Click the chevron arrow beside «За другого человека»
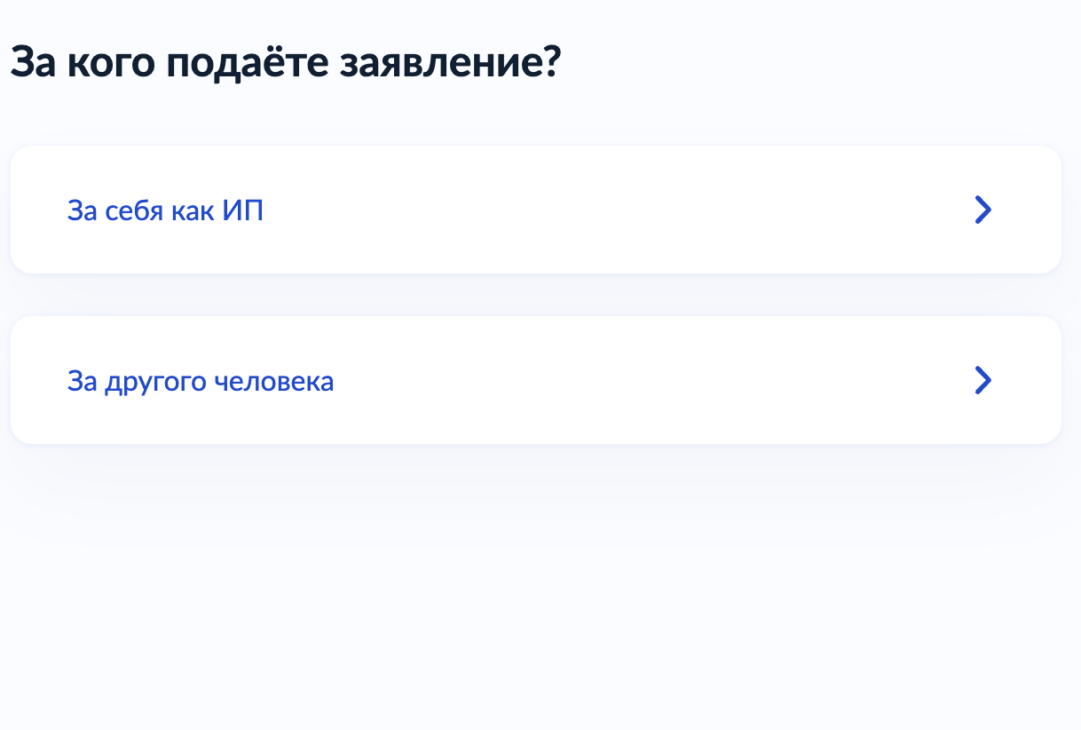 (x=982, y=380)
